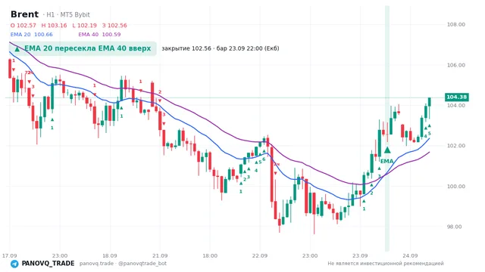Click the 21.09 date label on time axis

(160, 255)
